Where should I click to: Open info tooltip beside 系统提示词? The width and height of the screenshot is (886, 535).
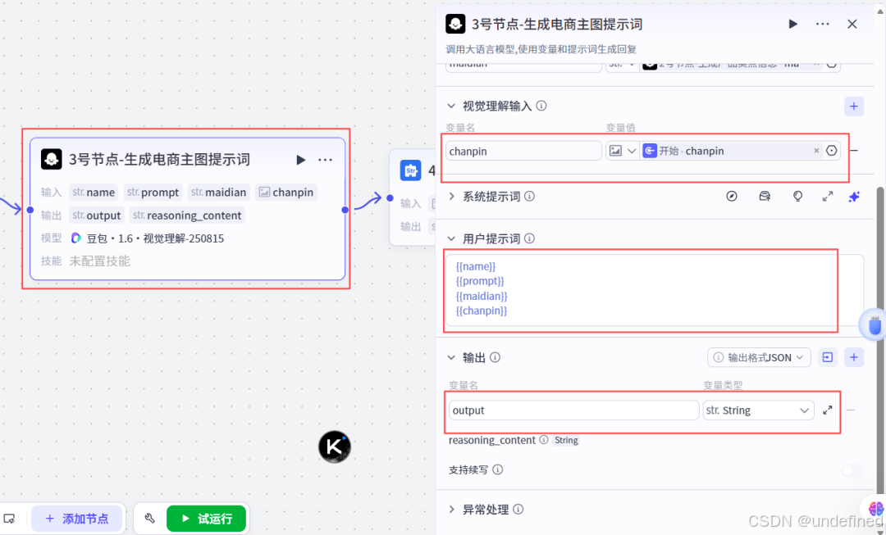[x=529, y=197]
